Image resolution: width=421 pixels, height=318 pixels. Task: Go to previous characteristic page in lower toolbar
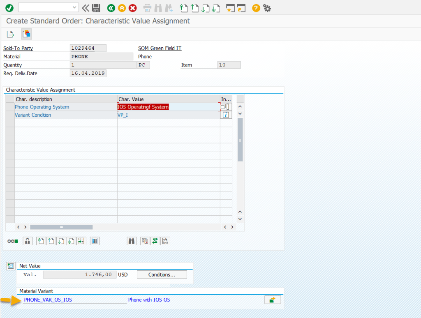51,241
